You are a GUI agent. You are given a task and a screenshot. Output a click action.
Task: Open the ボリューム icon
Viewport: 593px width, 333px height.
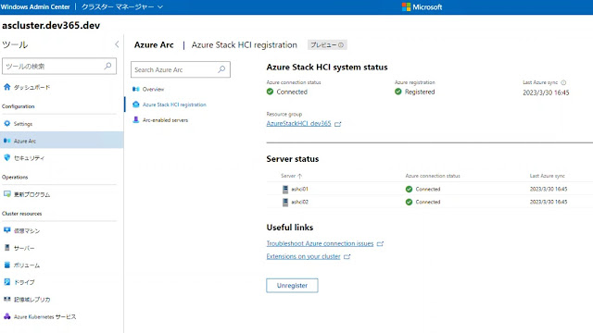coord(6,265)
